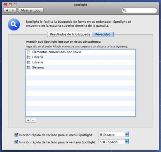Select the Privacidad tab
161x152 pixels.
tap(103, 34)
